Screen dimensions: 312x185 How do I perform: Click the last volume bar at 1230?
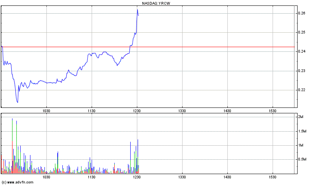click(x=138, y=169)
